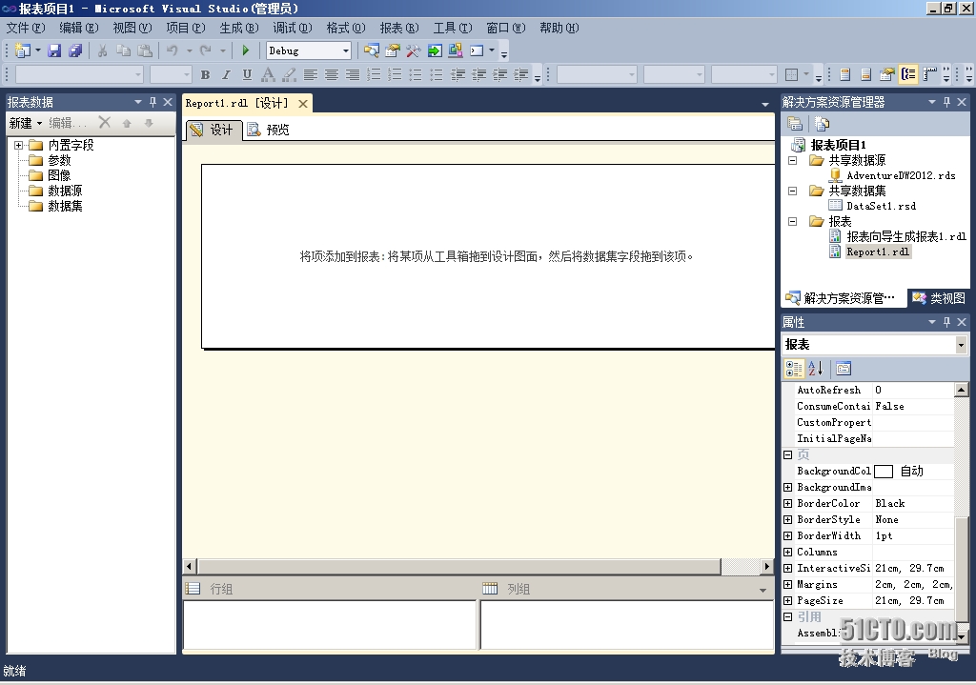Image resolution: width=976 pixels, height=685 pixels.
Task: Click the Copy icon in toolbar
Action: tap(123, 51)
